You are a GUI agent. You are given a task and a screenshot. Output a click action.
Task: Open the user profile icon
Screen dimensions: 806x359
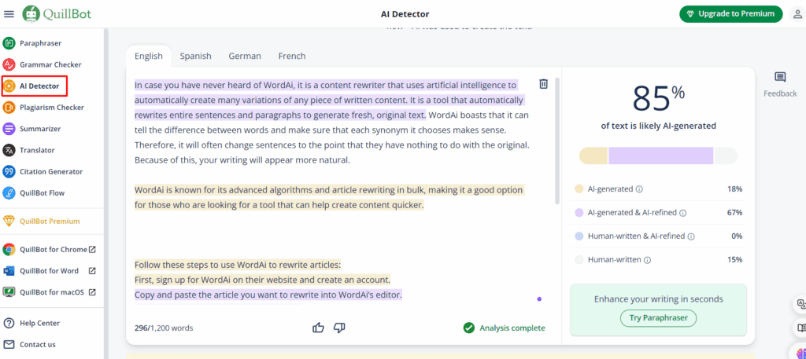tap(797, 14)
